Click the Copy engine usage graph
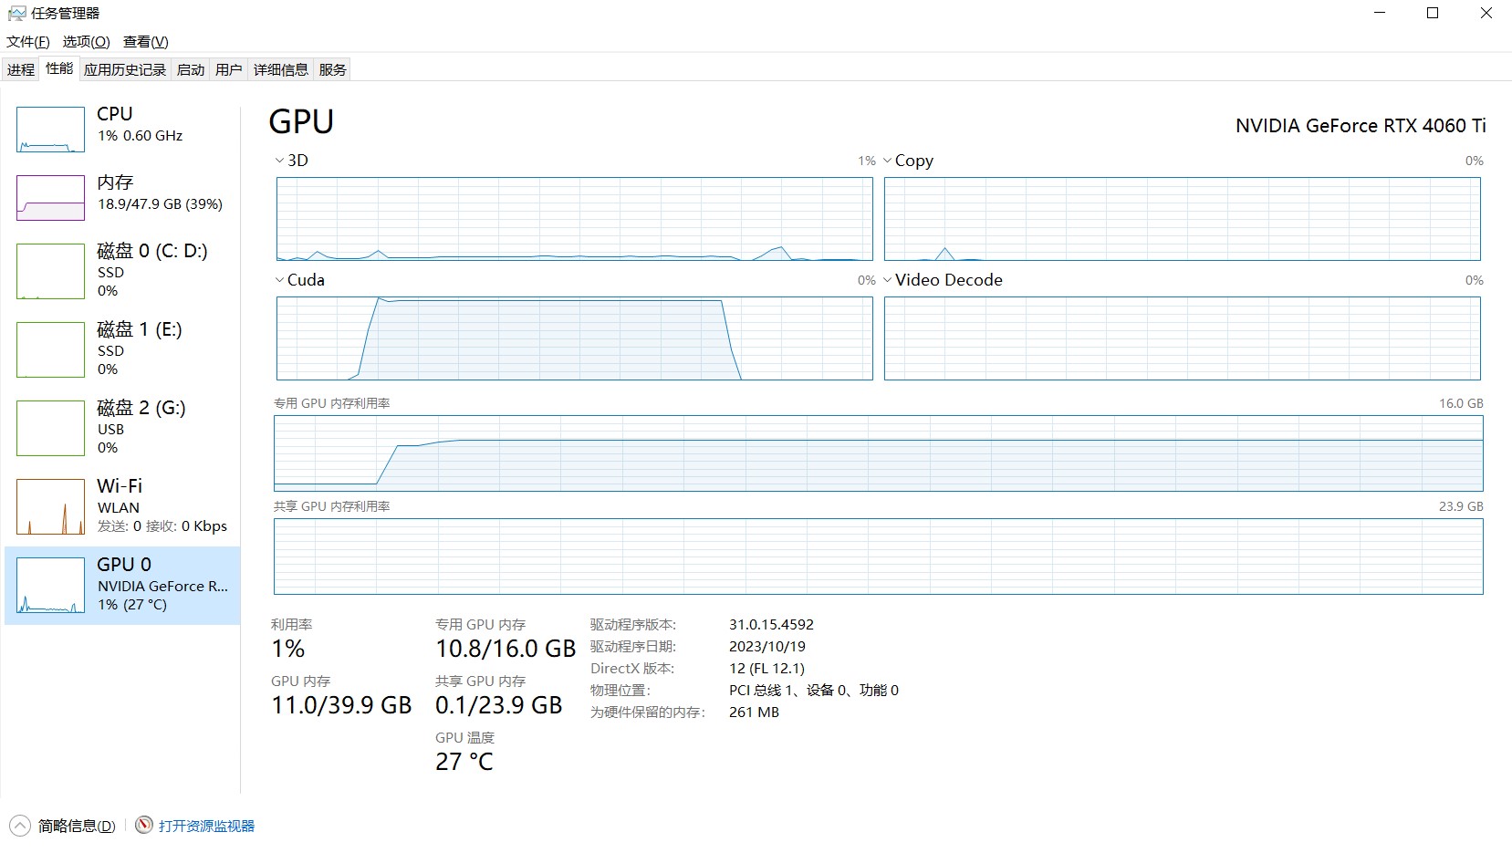Screen dimensions: 1512x853 (x=1183, y=219)
